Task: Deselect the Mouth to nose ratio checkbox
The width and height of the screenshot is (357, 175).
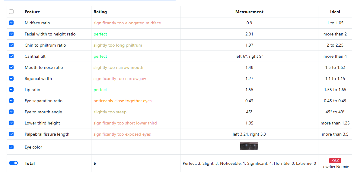Action: pos(11,67)
